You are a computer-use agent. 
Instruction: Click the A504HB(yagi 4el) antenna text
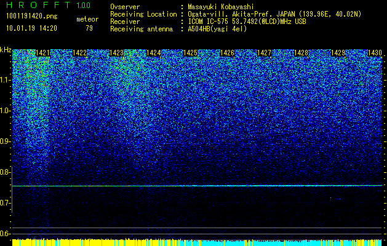217,29
